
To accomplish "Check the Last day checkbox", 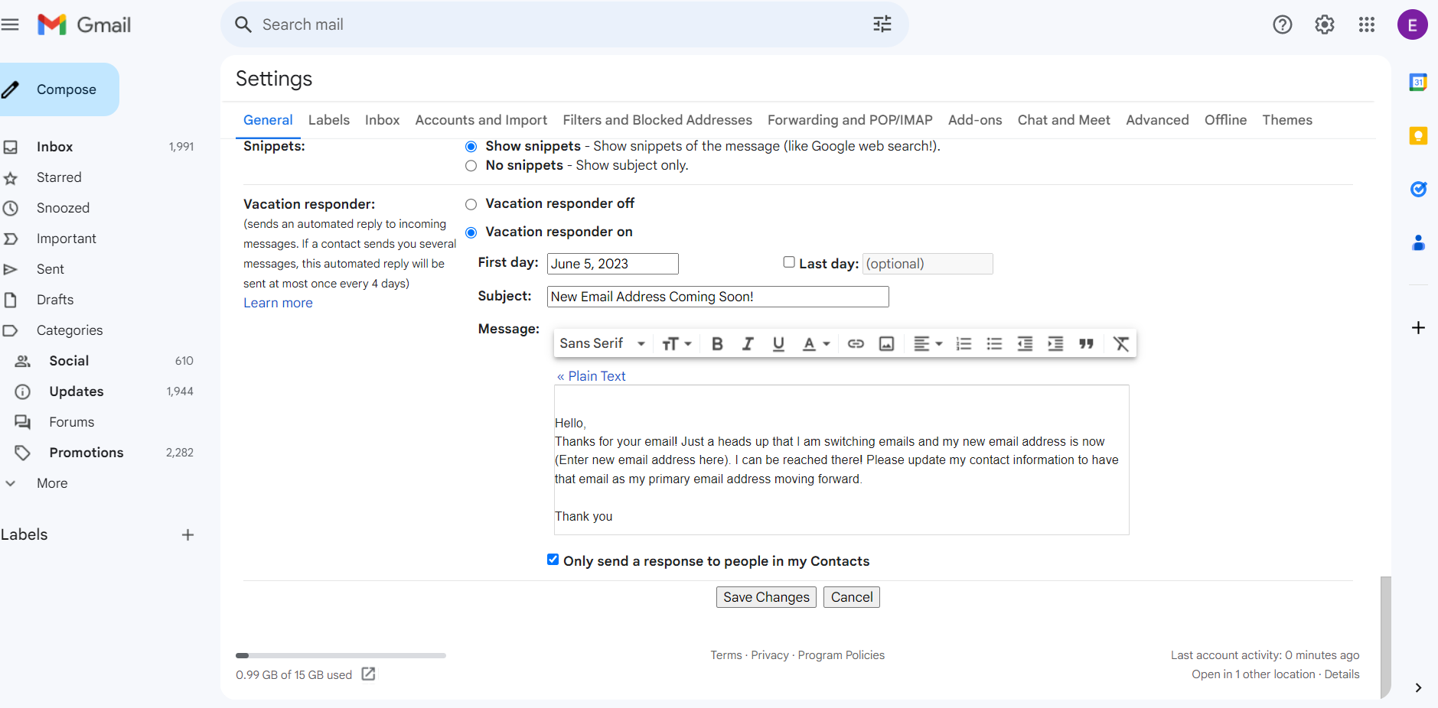I will tap(787, 261).
